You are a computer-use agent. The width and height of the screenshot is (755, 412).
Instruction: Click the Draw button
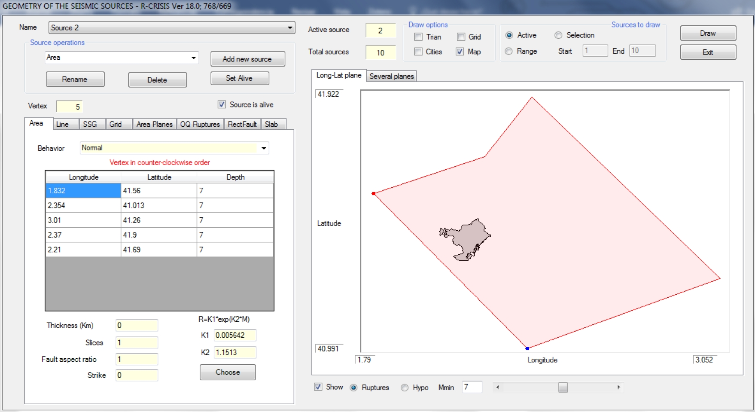(x=708, y=33)
